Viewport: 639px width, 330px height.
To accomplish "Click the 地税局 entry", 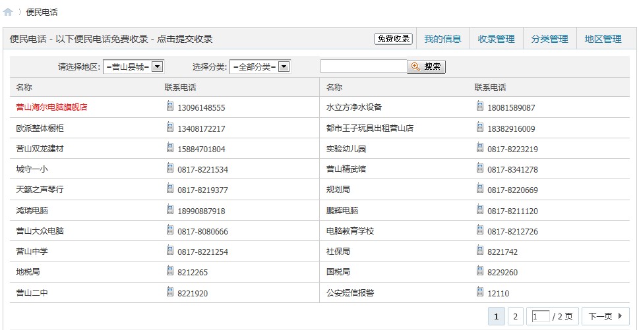I will pyautogui.click(x=28, y=272).
